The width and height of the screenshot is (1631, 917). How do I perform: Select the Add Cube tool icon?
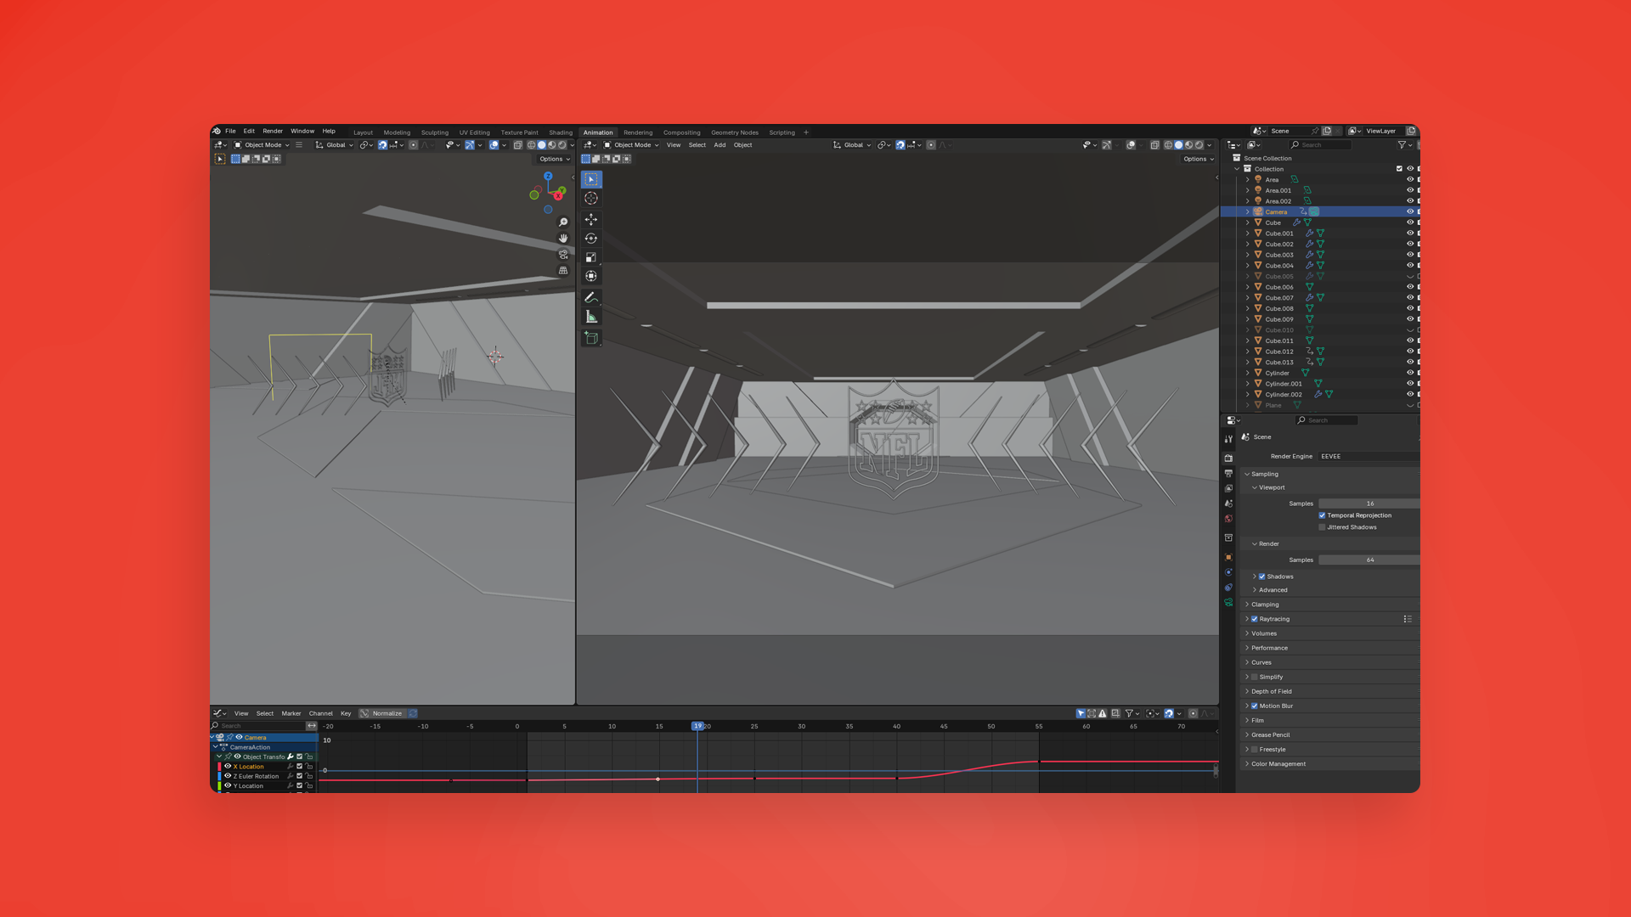click(591, 339)
